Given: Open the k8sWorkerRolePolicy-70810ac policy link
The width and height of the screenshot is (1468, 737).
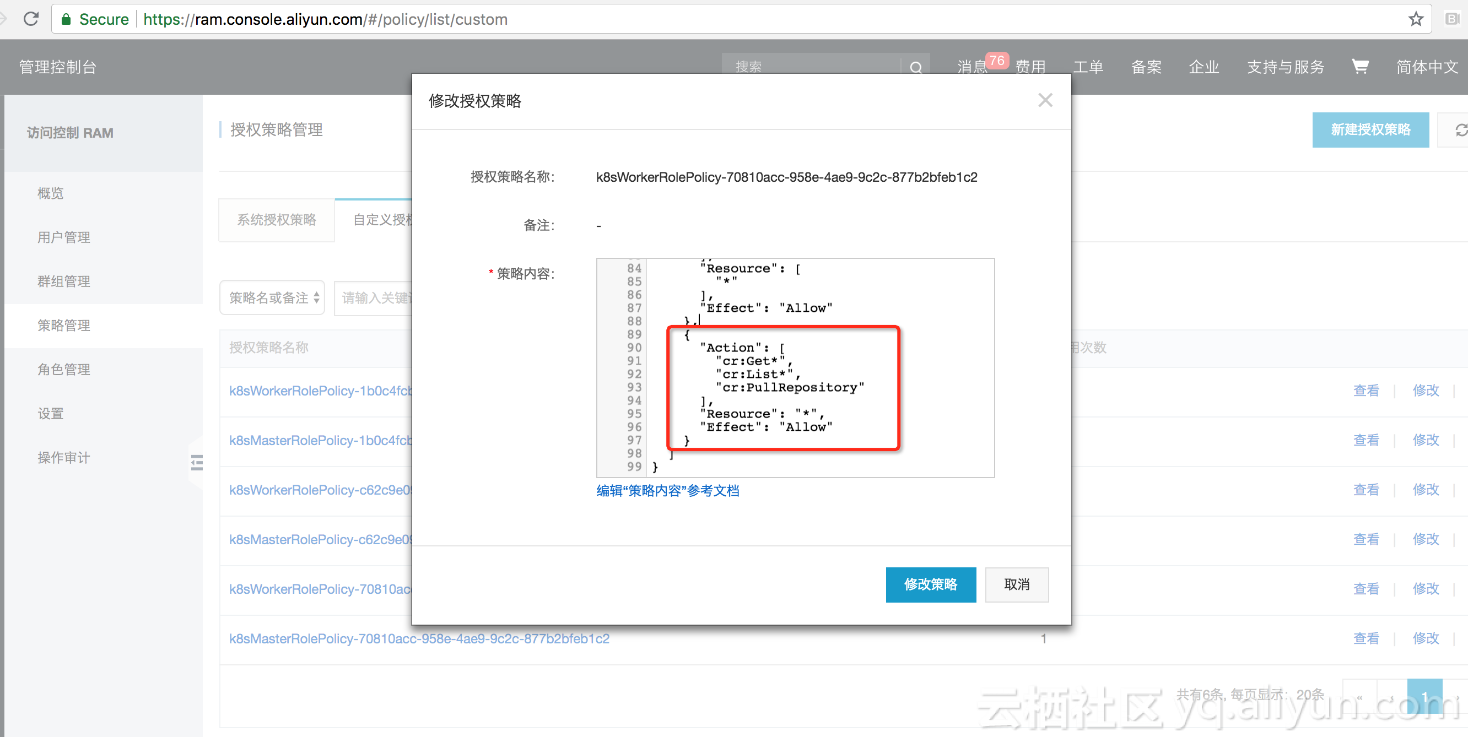Looking at the screenshot, I should coord(320,589).
